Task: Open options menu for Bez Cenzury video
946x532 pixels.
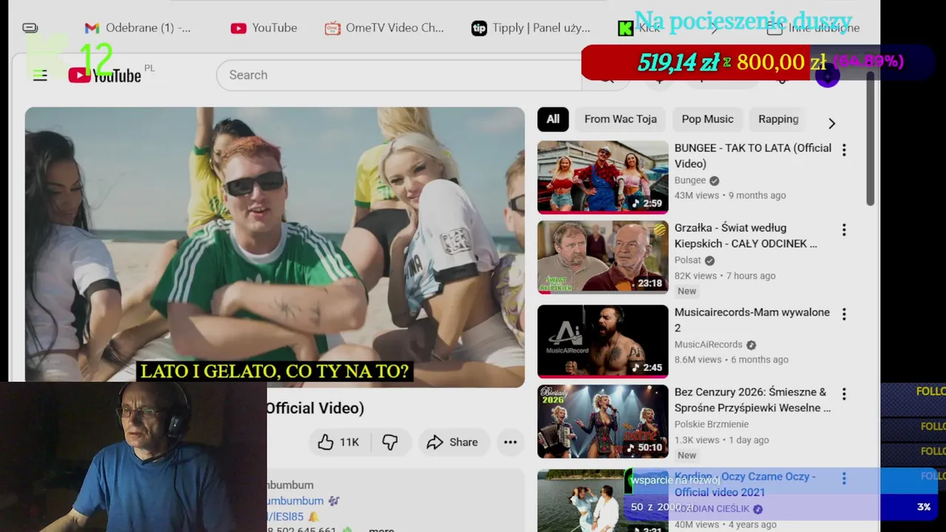Action: (844, 394)
